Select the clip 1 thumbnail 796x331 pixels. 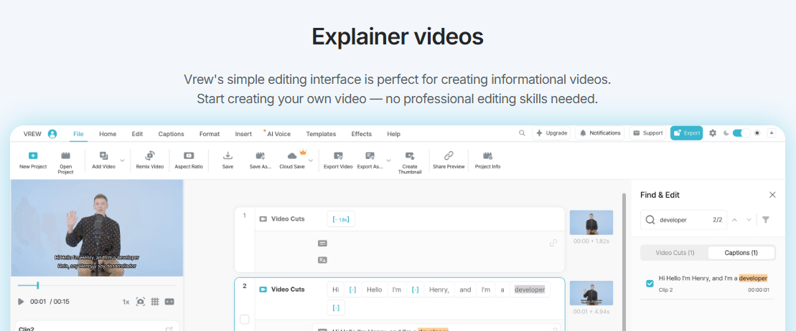pos(591,223)
